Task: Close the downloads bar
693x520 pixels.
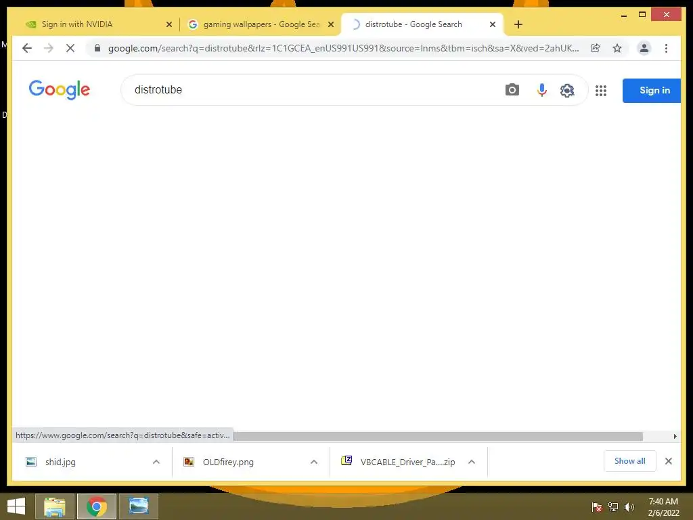Action: pyautogui.click(x=668, y=461)
